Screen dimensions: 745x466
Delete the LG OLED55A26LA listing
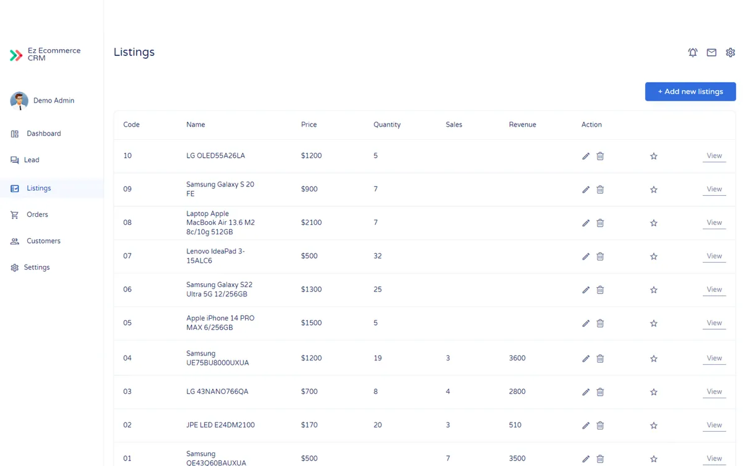(x=600, y=156)
